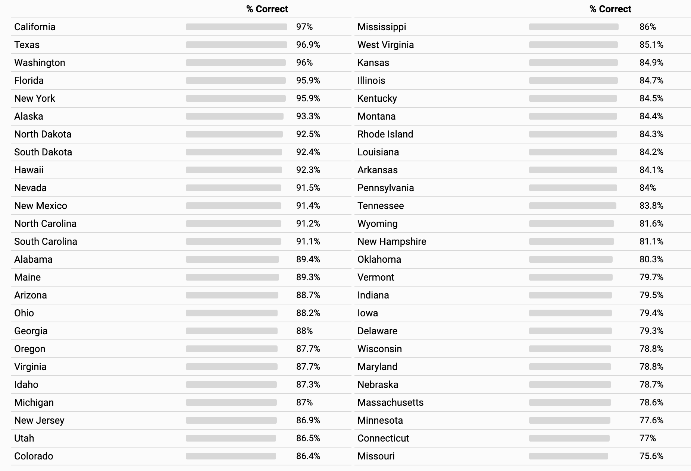
Task: Click Alaska's 93.3% value
Action: pos(308,116)
